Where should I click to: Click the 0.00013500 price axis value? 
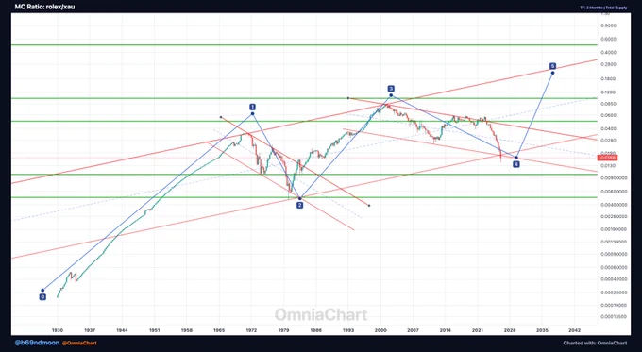click(x=614, y=316)
